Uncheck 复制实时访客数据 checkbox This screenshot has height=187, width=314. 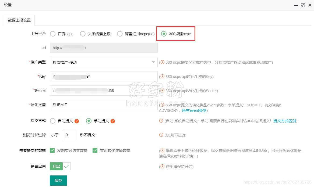(52, 150)
